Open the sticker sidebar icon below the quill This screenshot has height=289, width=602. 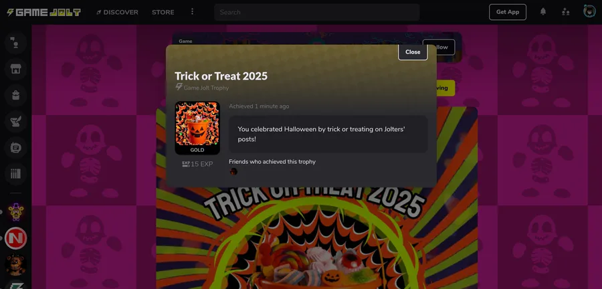pyautogui.click(x=16, y=148)
